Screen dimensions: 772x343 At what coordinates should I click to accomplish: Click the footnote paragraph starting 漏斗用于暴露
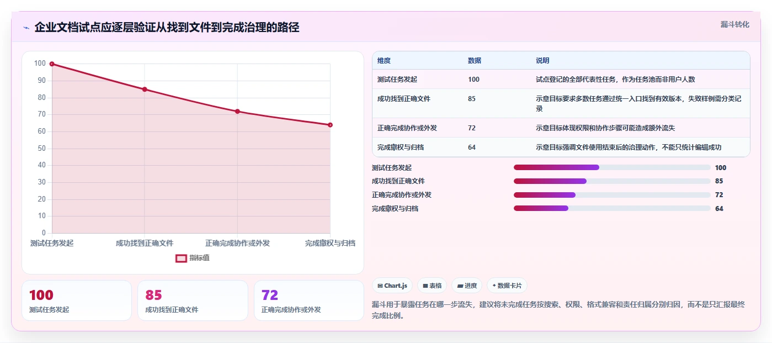(557, 310)
